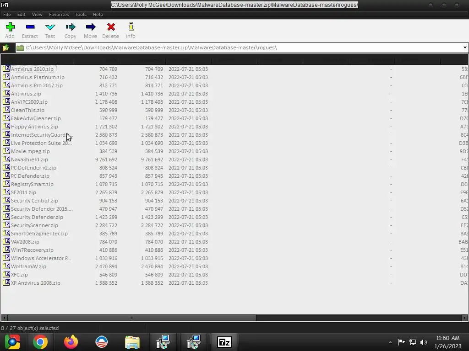This screenshot has height=351, width=469.
Task: Click the 7-Zip taskbar button
Action: pyautogui.click(x=224, y=342)
